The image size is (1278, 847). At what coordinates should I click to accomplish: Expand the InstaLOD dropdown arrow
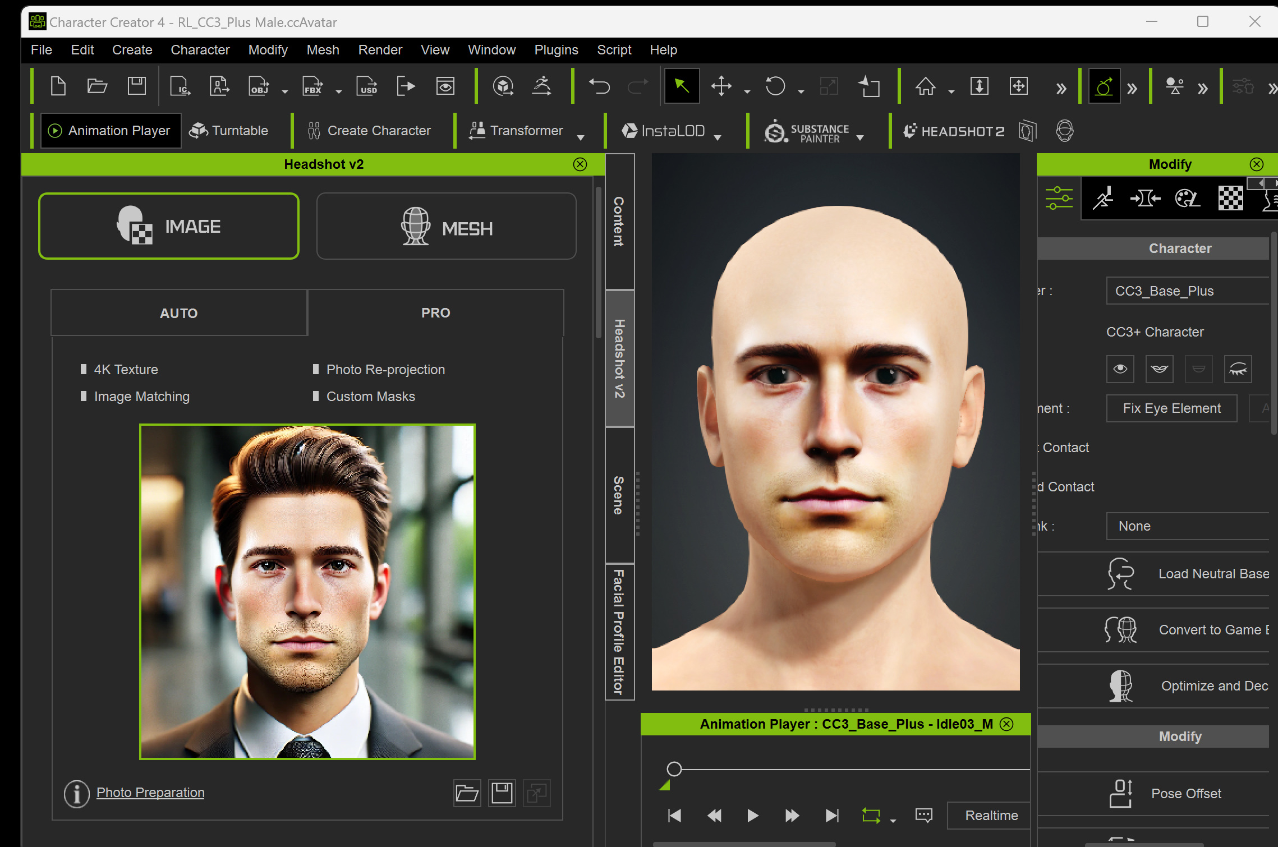[x=718, y=137]
